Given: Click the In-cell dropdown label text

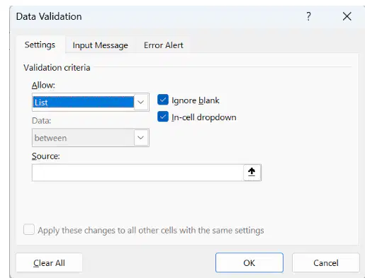Looking at the screenshot, I should coord(204,117).
